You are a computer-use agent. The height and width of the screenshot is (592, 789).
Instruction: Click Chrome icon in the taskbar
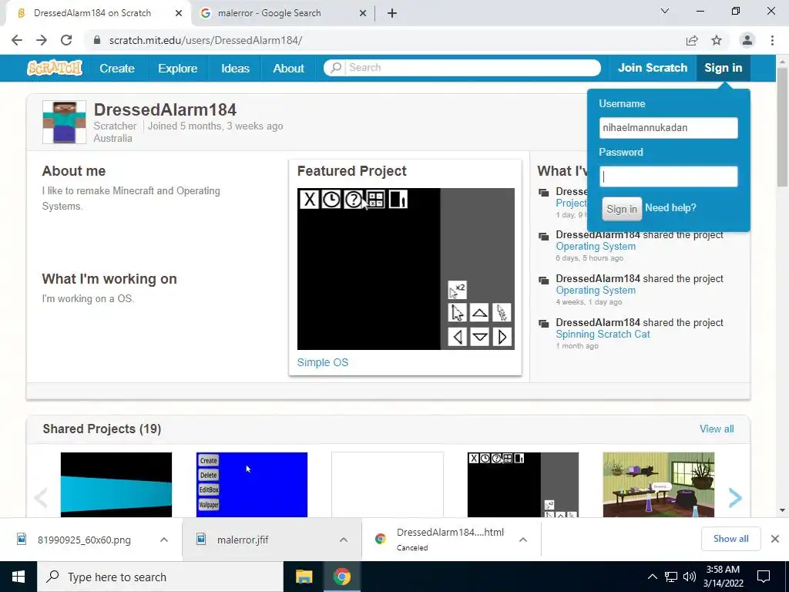341,577
